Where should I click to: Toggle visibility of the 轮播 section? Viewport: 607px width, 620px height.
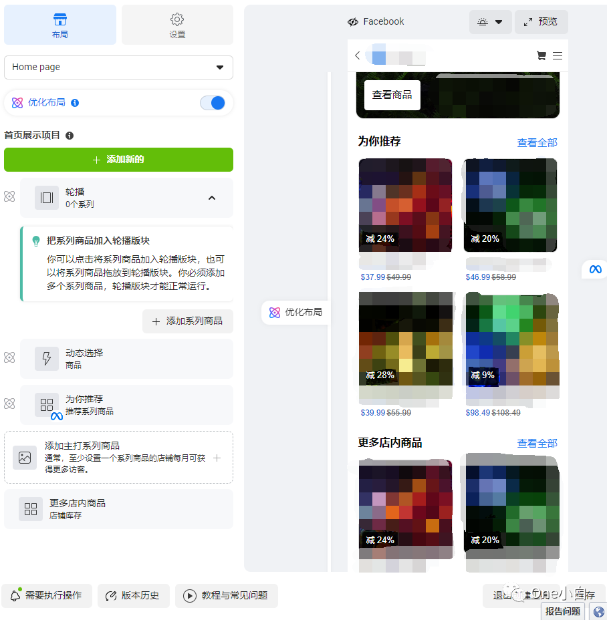9,197
